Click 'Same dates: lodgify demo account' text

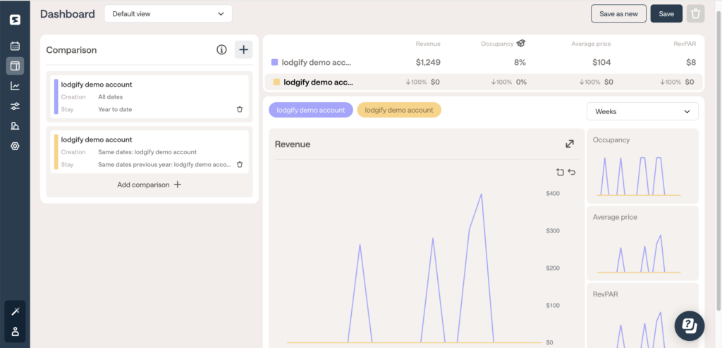pos(147,152)
